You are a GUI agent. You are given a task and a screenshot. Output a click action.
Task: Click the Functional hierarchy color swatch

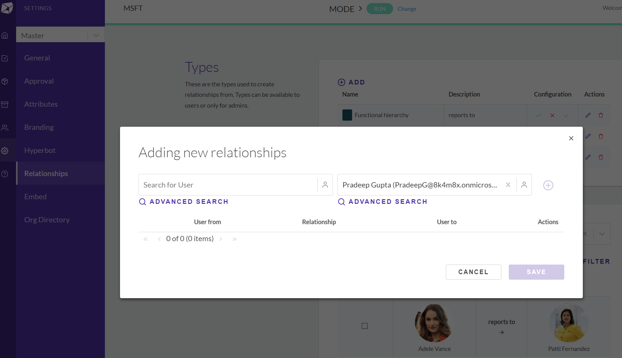tap(347, 115)
